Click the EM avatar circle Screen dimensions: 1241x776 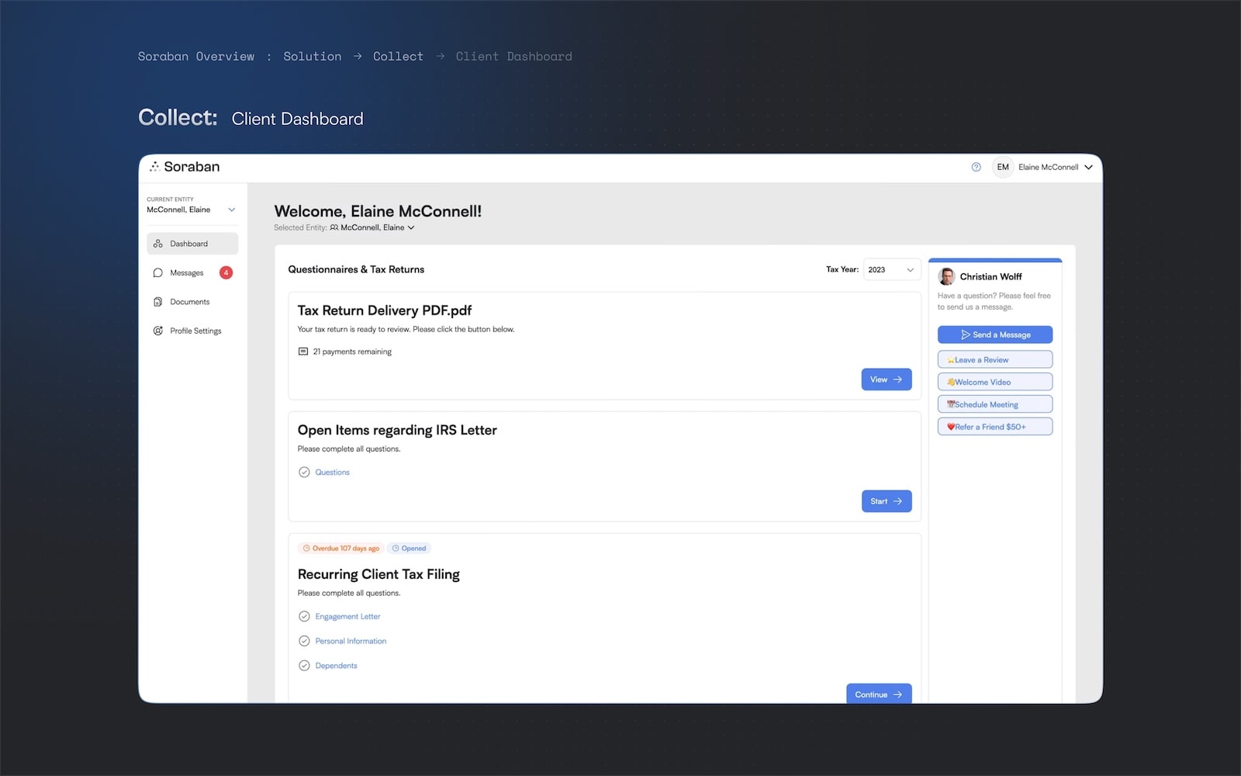pyautogui.click(x=1003, y=167)
